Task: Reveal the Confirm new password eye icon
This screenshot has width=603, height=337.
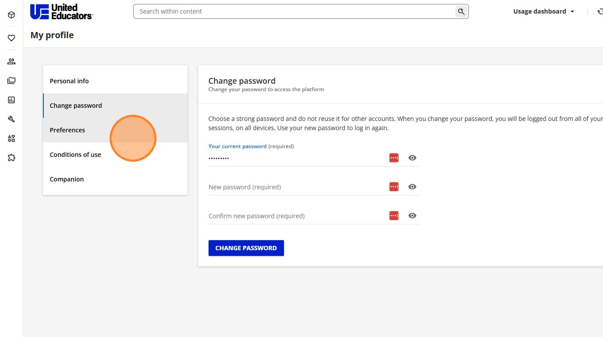Action: [x=412, y=216]
